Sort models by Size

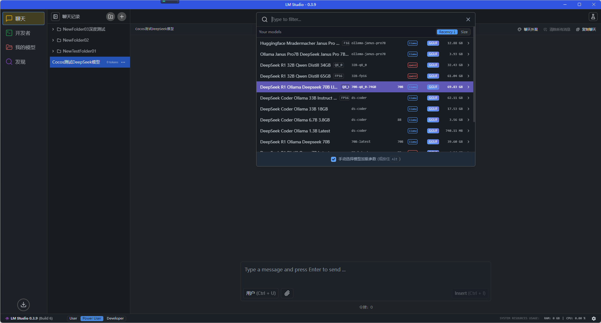pos(464,32)
